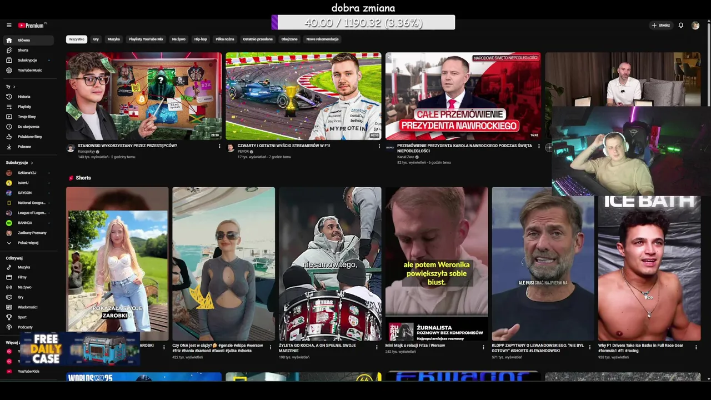Open Wiadomości in Odkrywaj section
The width and height of the screenshot is (711, 400).
click(x=28, y=307)
